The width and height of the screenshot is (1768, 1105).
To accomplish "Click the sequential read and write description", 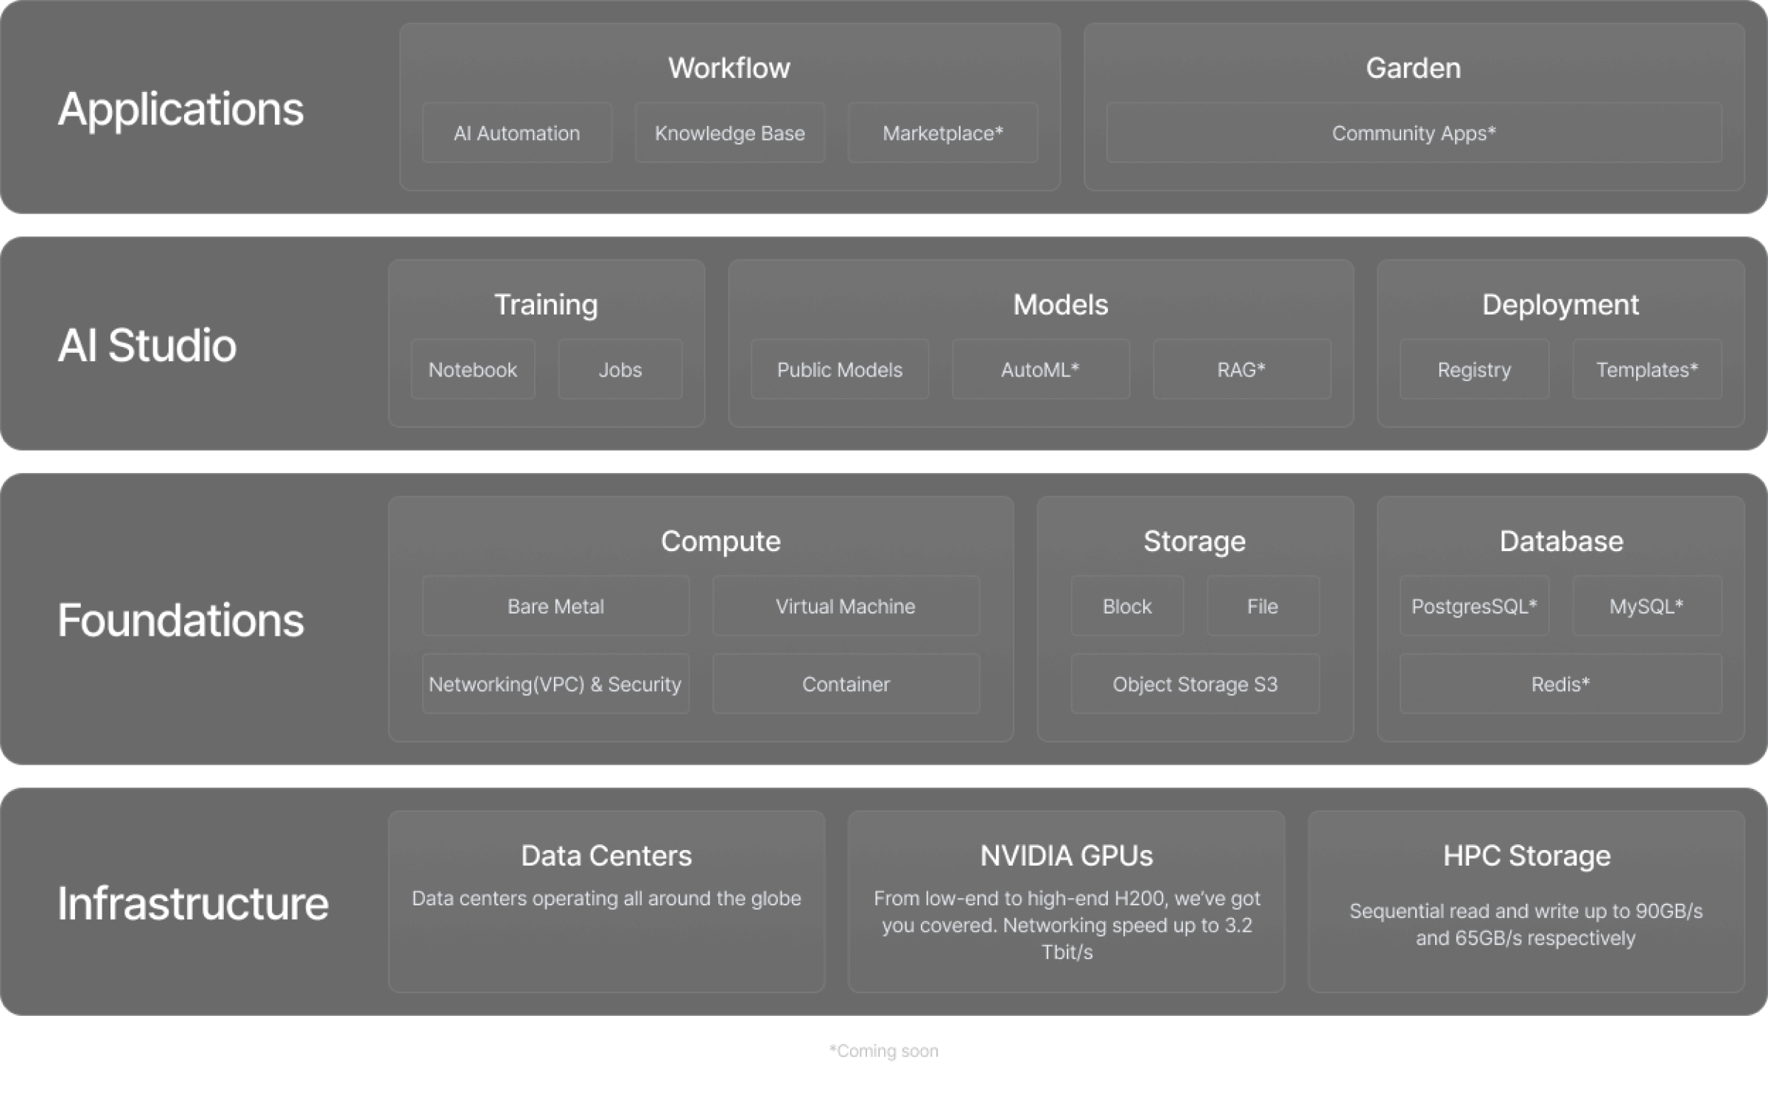I will click(x=1526, y=924).
